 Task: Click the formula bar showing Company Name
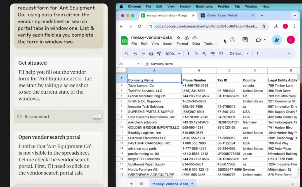pyautogui.click(x=223, y=64)
